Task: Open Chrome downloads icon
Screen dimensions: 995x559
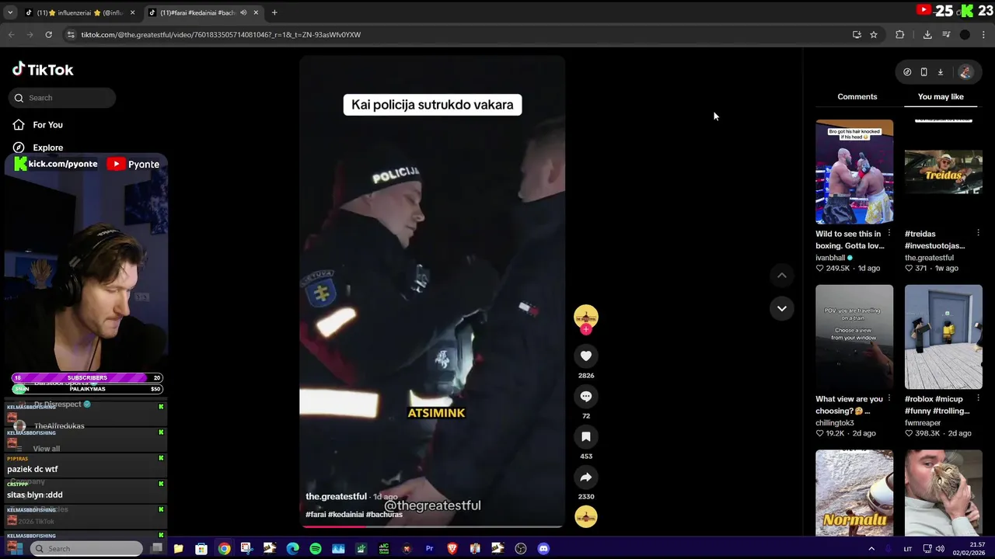Action: pos(927,34)
